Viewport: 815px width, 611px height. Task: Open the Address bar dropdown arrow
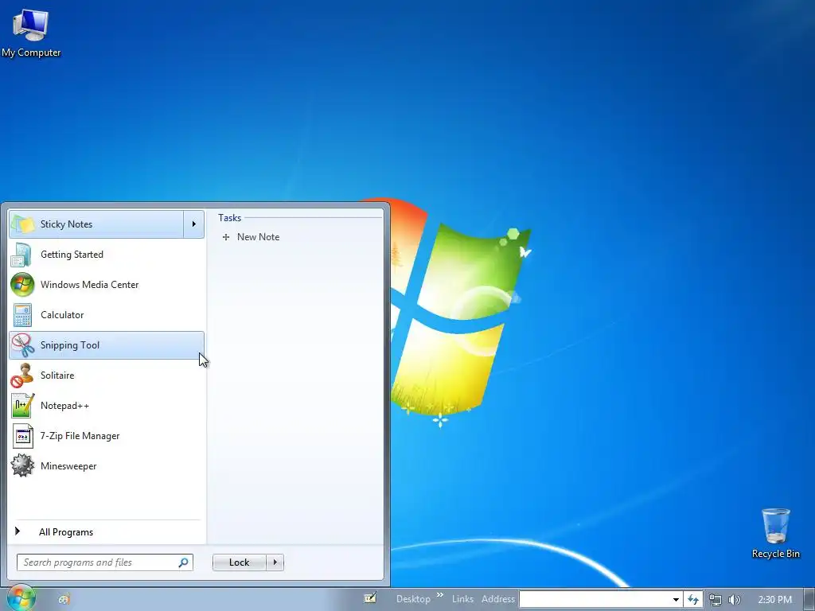tap(676, 600)
